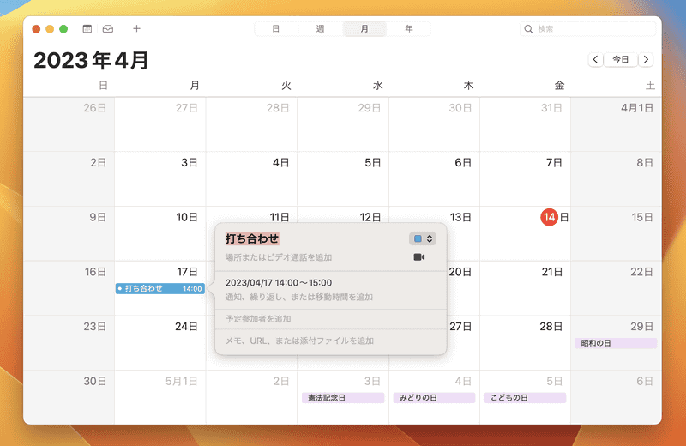The height and width of the screenshot is (446, 686).
Task: Click the 7日 Friday date cell
Action: [x=525, y=179]
